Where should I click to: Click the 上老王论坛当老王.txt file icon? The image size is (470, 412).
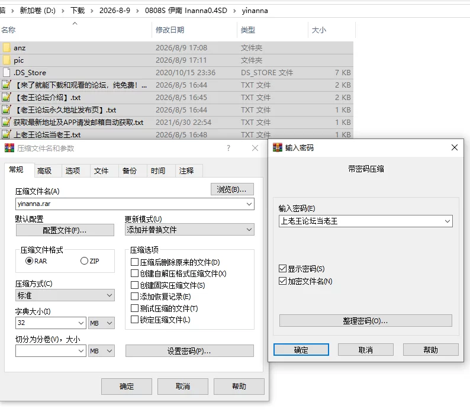[7, 134]
